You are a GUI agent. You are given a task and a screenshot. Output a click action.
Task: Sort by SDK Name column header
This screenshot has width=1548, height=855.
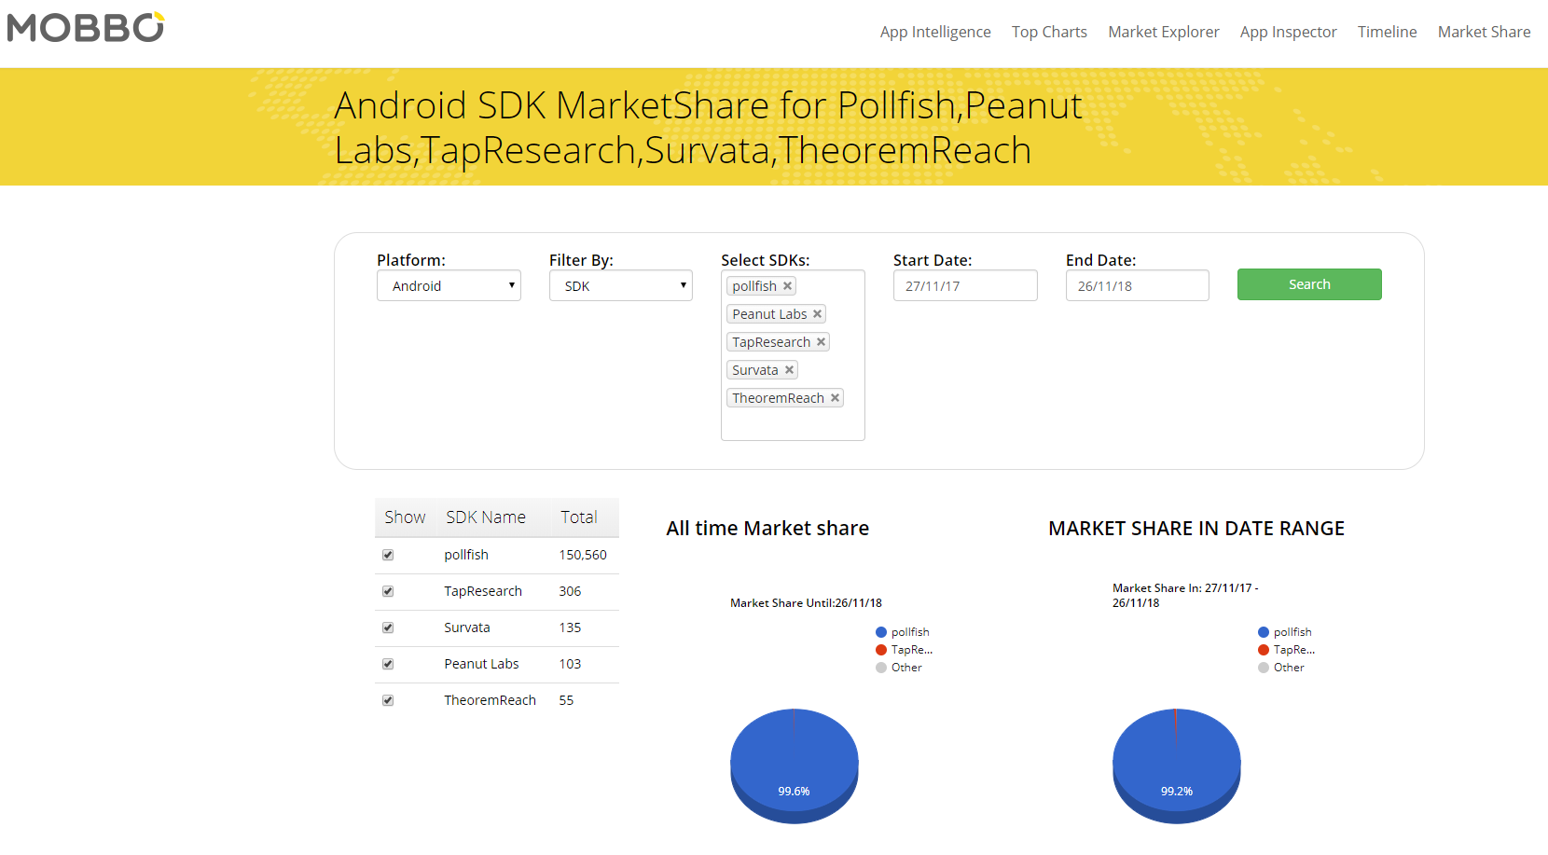[x=486, y=517]
